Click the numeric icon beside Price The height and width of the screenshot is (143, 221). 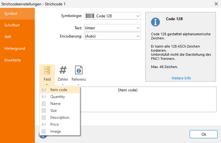pyautogui.click(x=44, y=124)
